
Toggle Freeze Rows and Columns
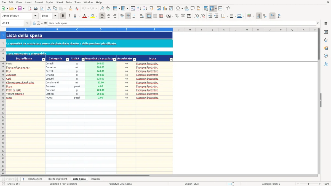coord(212,9)
